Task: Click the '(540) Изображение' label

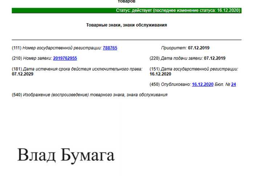Action: (90, 95)
